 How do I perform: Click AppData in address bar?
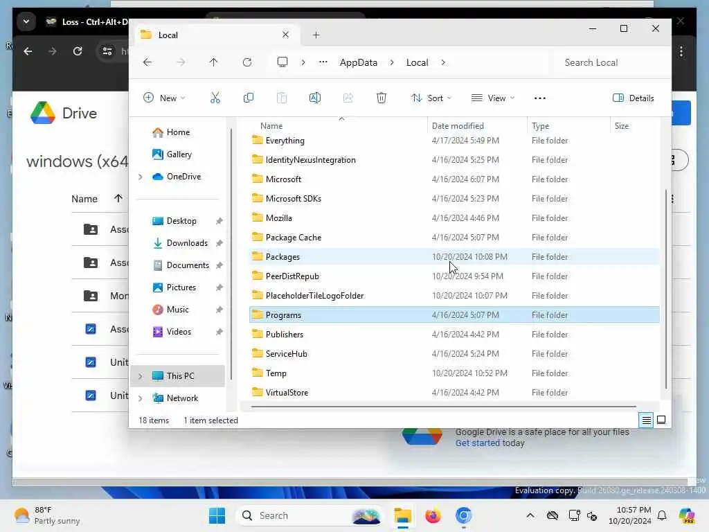click(359, 62)
